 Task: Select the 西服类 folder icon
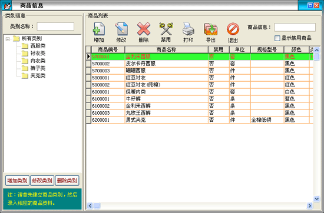(25, 46)
